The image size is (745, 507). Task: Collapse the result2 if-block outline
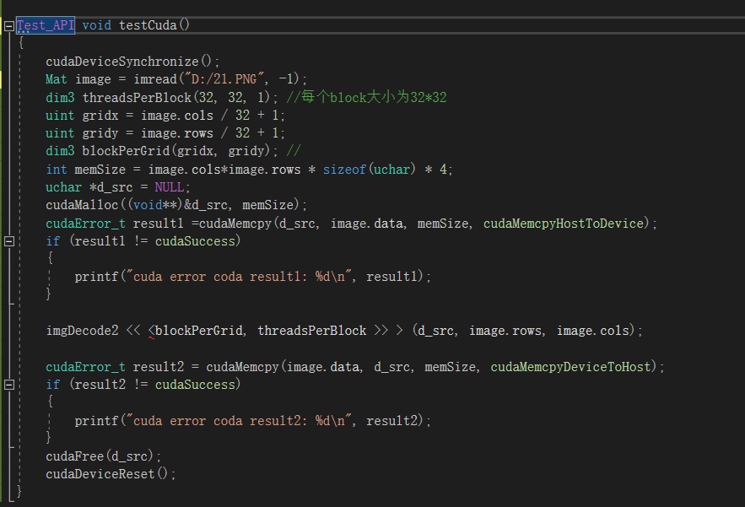pos(9,385)
